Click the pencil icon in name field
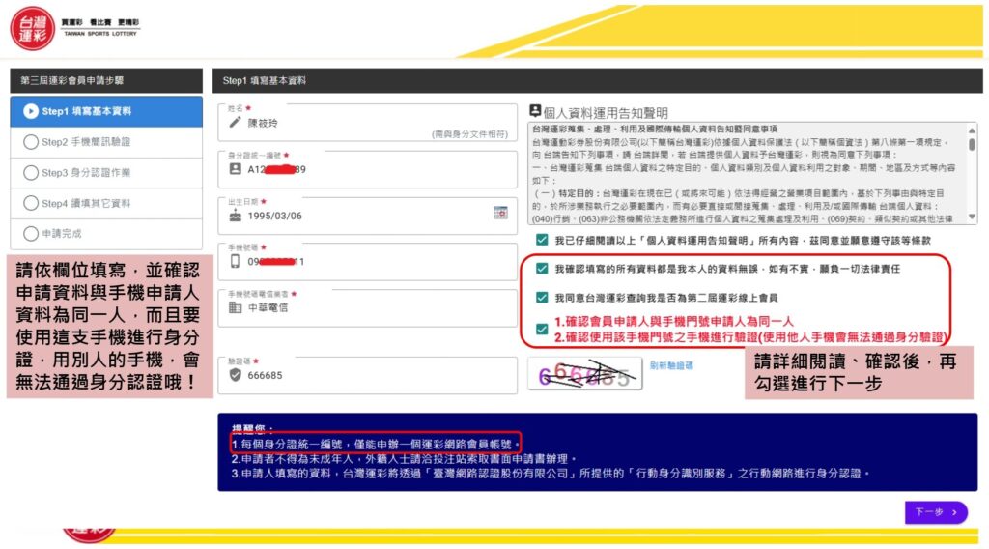 click(x=235, y=123)
